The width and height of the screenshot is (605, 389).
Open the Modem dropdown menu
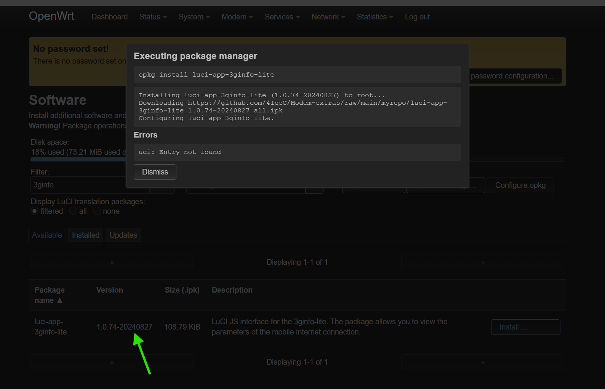(x=237, y=17)
